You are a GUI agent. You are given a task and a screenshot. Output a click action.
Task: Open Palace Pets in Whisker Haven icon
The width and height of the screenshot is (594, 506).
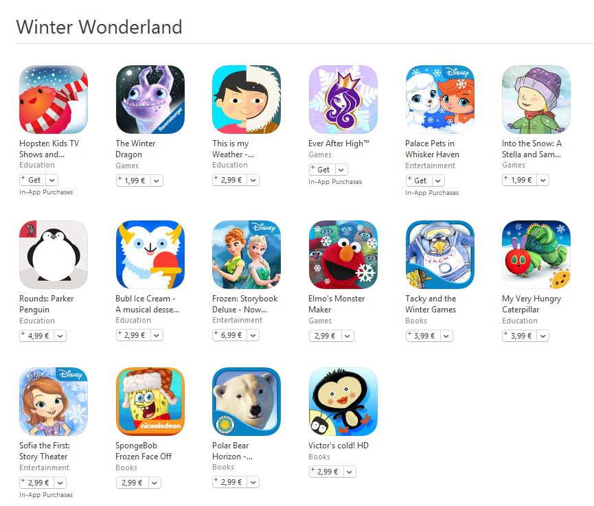(x=439, y=100)
